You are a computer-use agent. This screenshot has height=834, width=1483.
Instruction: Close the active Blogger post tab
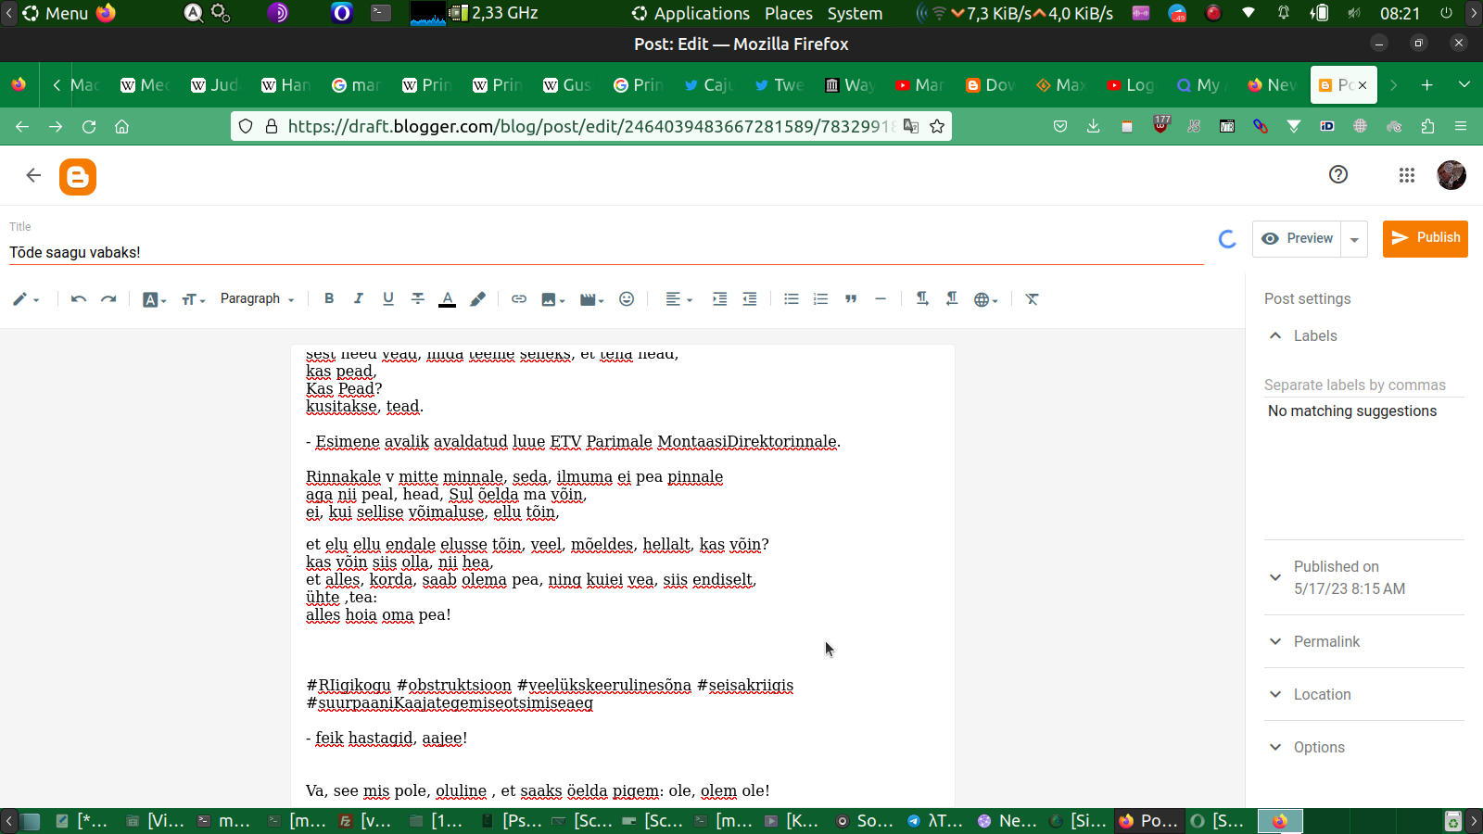1363,85
